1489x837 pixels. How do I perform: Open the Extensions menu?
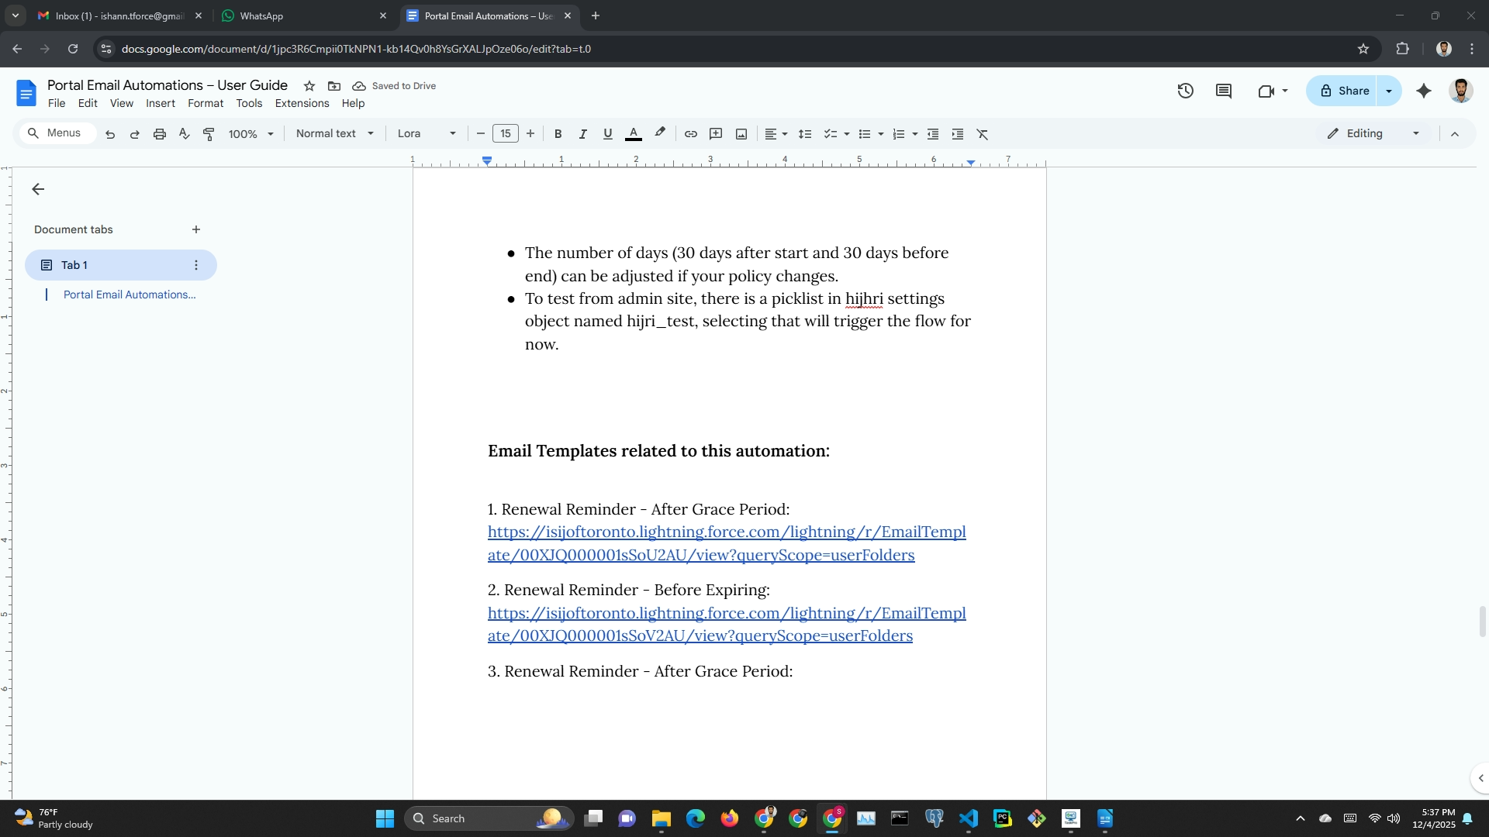click(302, 103)
